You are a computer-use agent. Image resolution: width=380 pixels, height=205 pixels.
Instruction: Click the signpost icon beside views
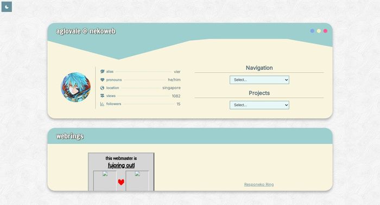[102, 96]
